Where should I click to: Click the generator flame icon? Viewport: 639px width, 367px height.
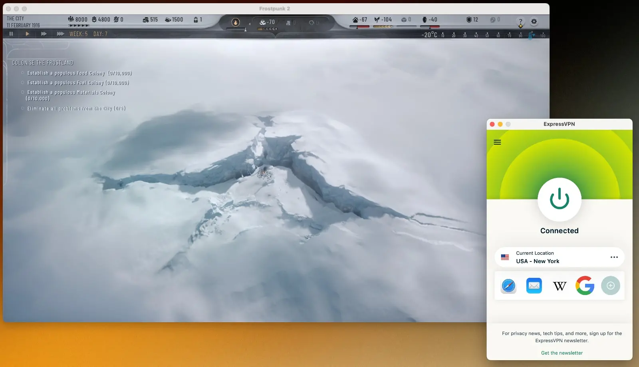(x=236, y=22)
